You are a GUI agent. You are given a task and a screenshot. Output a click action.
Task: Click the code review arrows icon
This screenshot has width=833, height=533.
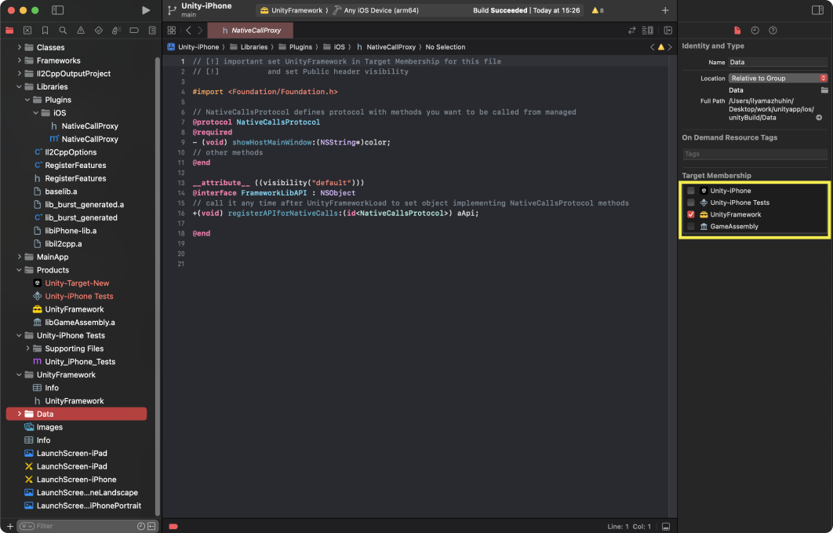pos(631,31)
